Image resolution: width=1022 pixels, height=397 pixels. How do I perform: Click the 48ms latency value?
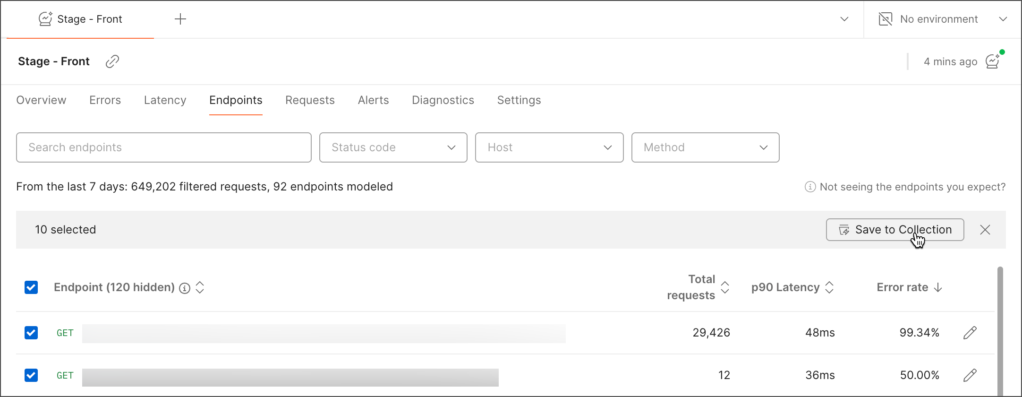click(820, 333)
